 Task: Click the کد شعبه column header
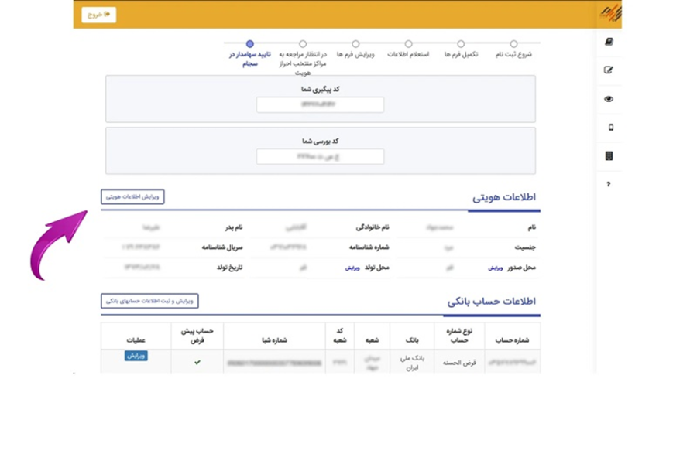tap(340, 335)
